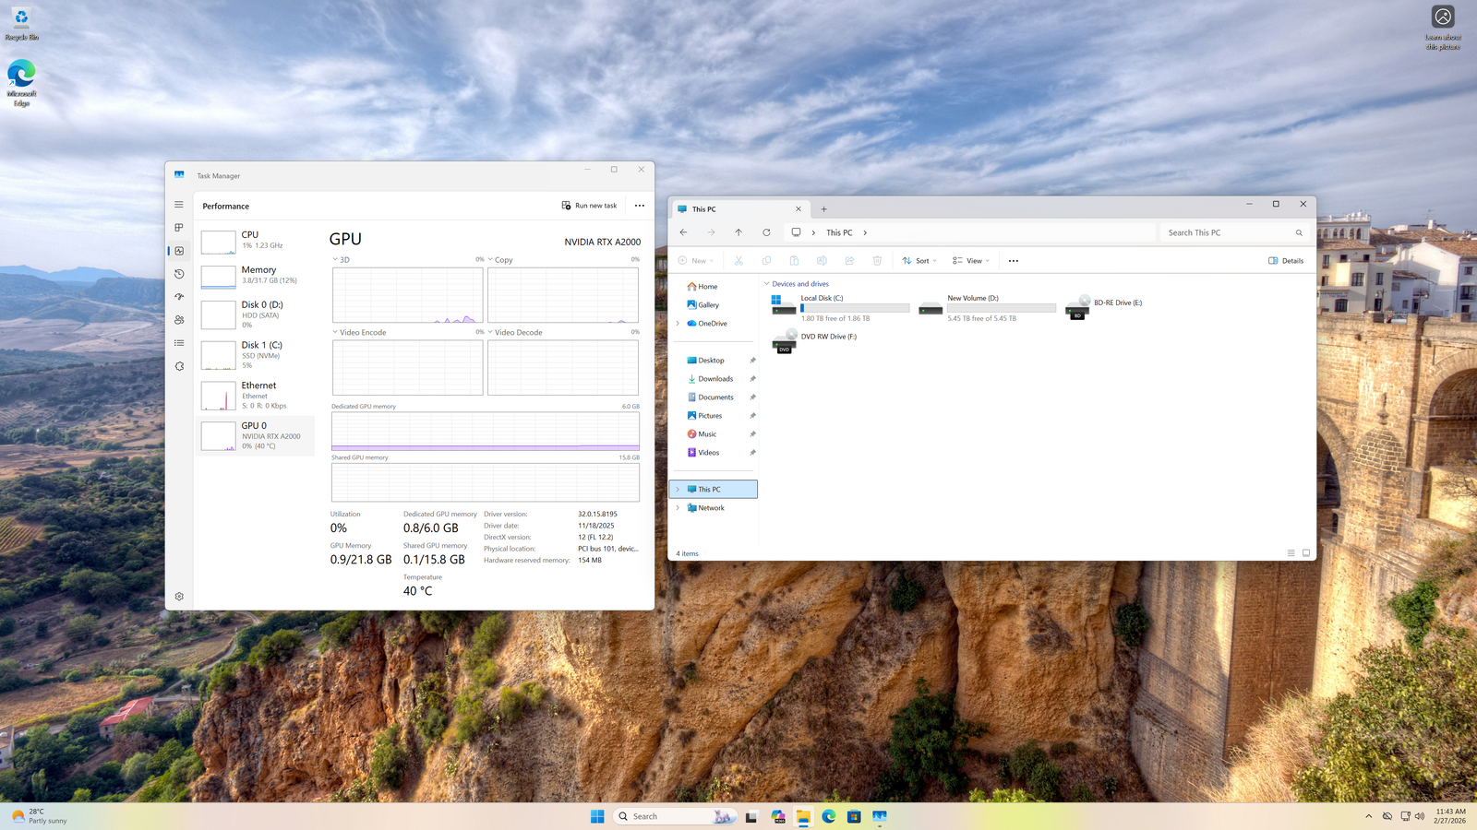The image size is (1477, 830).
Task: Click Refresh in File Explorer address bar
Action: pos(766,232)
